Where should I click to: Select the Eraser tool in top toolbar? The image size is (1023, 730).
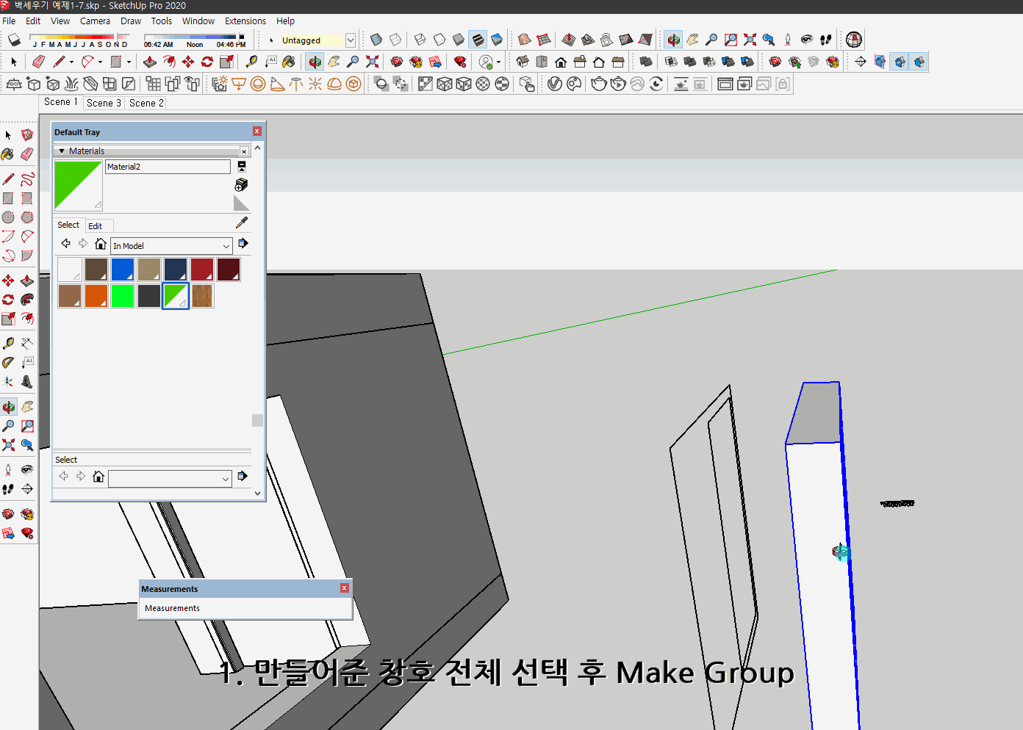coord(39,62)
